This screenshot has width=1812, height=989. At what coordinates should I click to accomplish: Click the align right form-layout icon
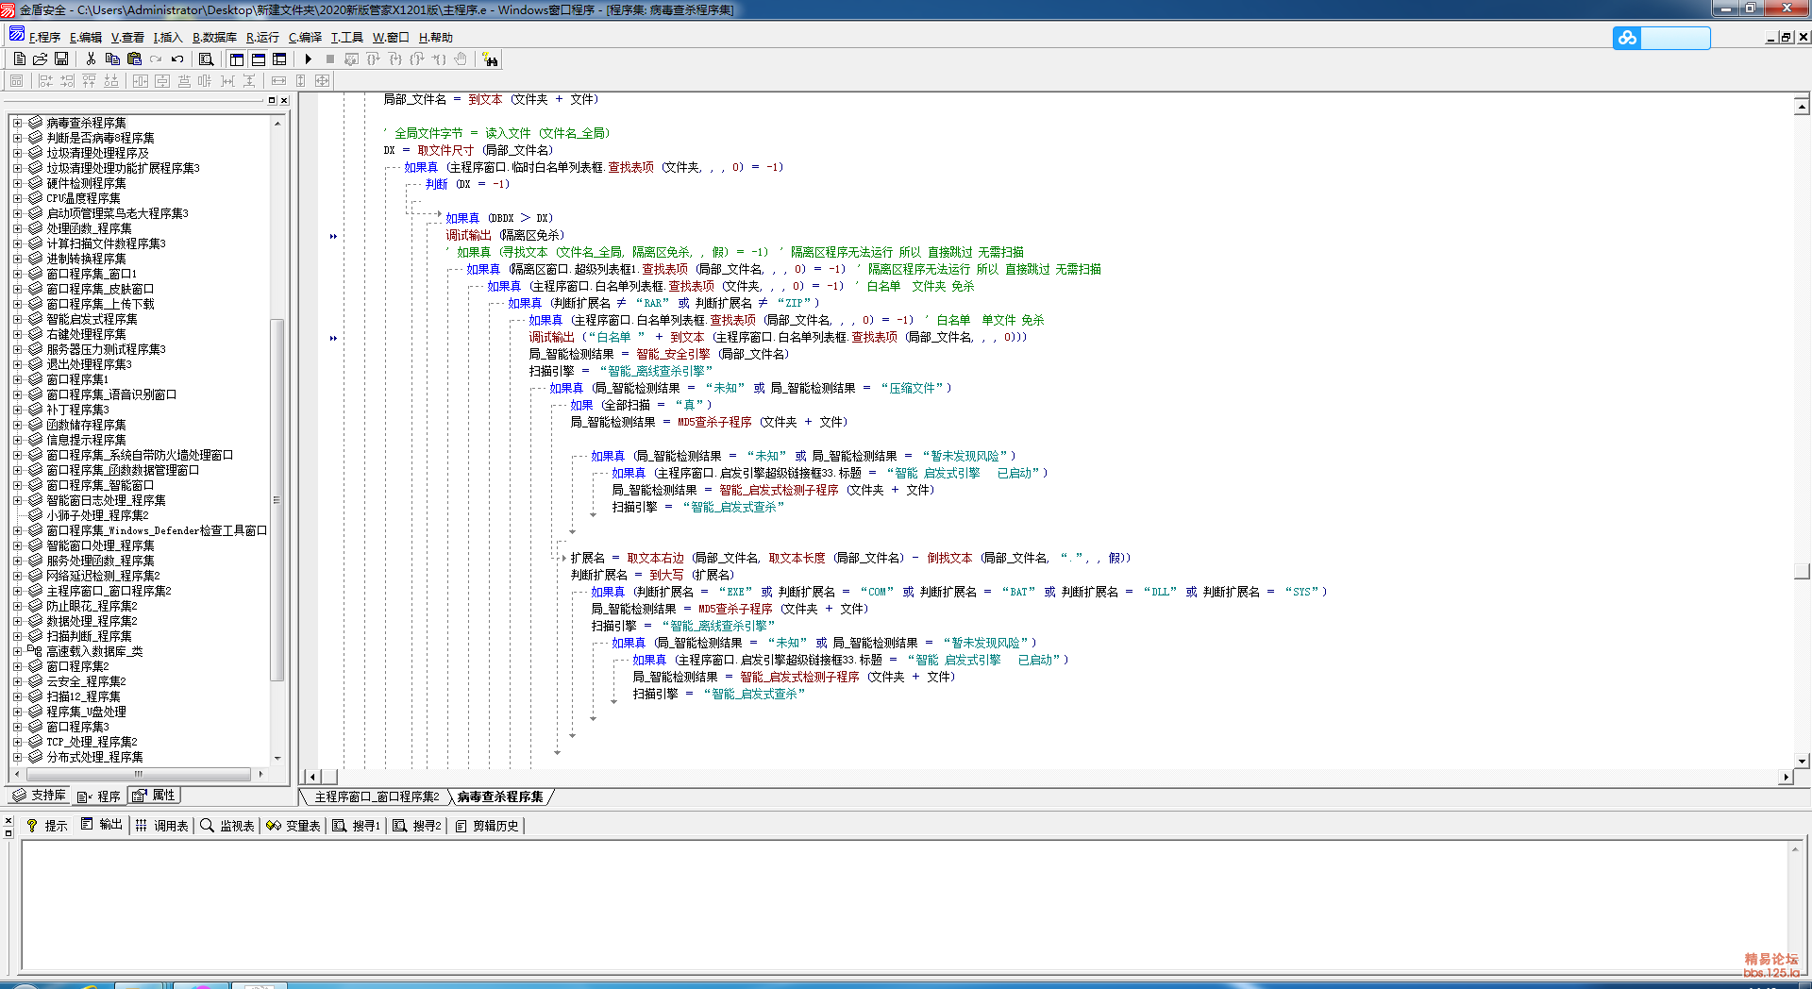pyautogui.click(x=67, y=81)
